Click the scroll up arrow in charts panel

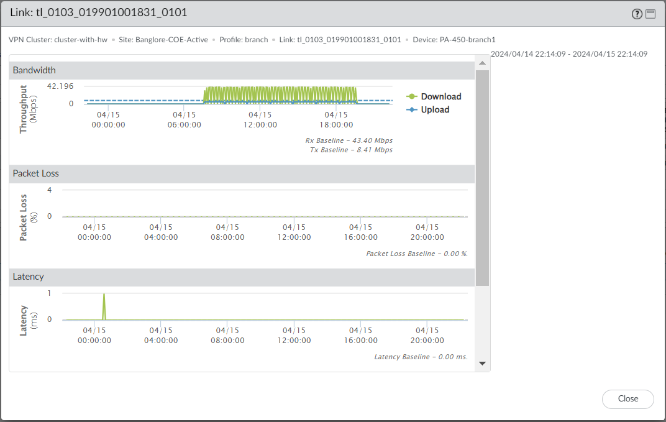click(482, 62)
